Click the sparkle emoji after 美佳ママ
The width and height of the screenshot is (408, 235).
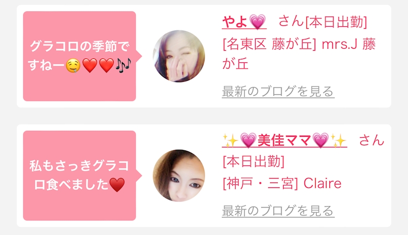[x=339, y=141]
